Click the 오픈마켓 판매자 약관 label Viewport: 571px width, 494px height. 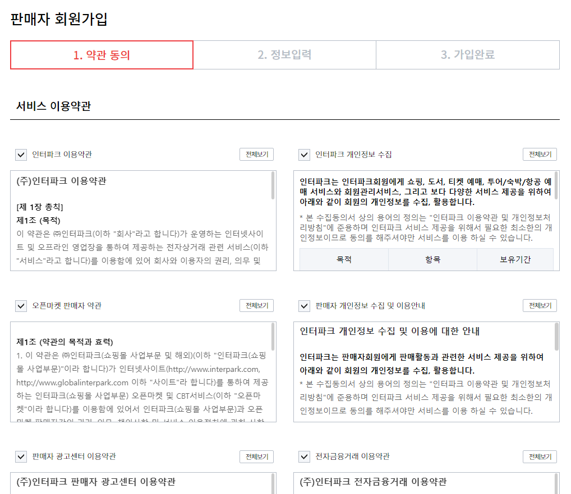point(67,306)
